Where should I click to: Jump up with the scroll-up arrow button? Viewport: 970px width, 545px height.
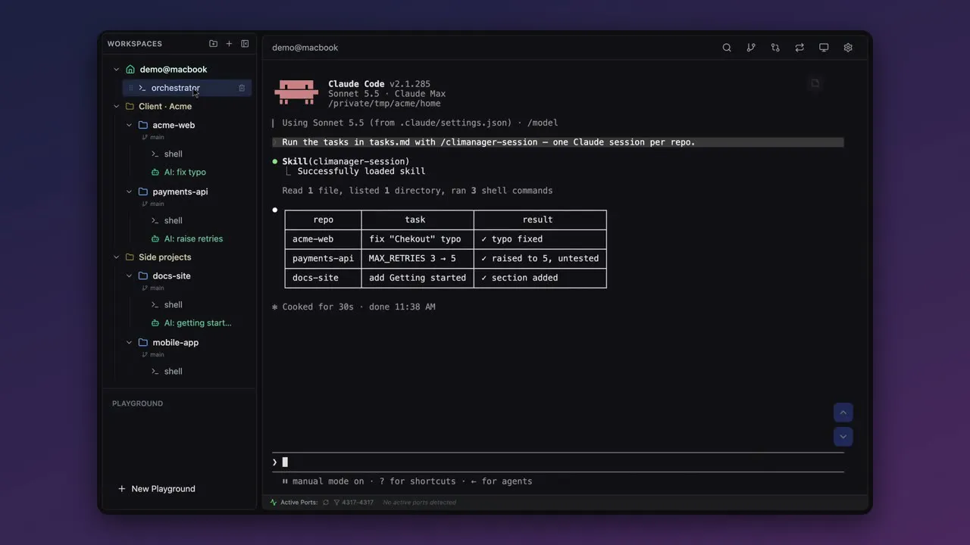tap(843, 413)
